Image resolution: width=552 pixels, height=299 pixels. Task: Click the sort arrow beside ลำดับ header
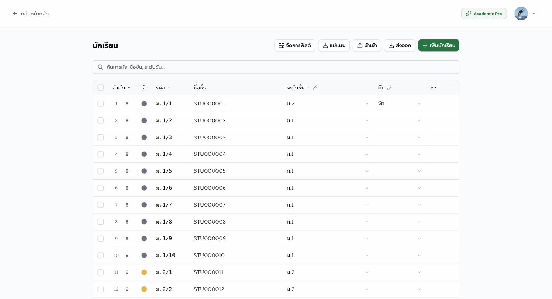point(129,88)
